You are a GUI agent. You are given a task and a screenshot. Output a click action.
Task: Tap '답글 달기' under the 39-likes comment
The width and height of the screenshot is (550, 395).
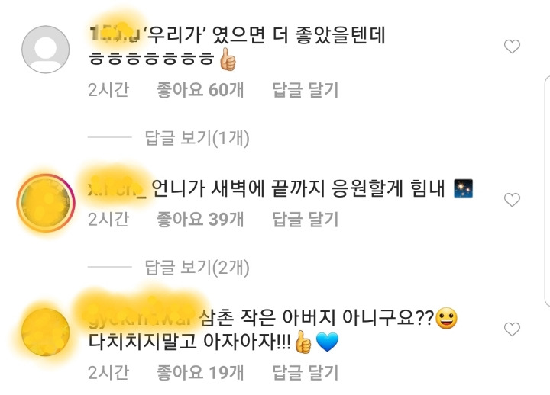[x=305, y=220]
